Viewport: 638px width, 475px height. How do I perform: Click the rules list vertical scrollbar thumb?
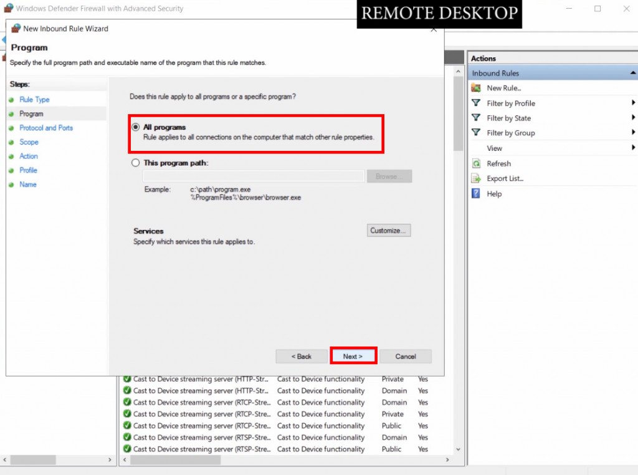coord(458,114)
